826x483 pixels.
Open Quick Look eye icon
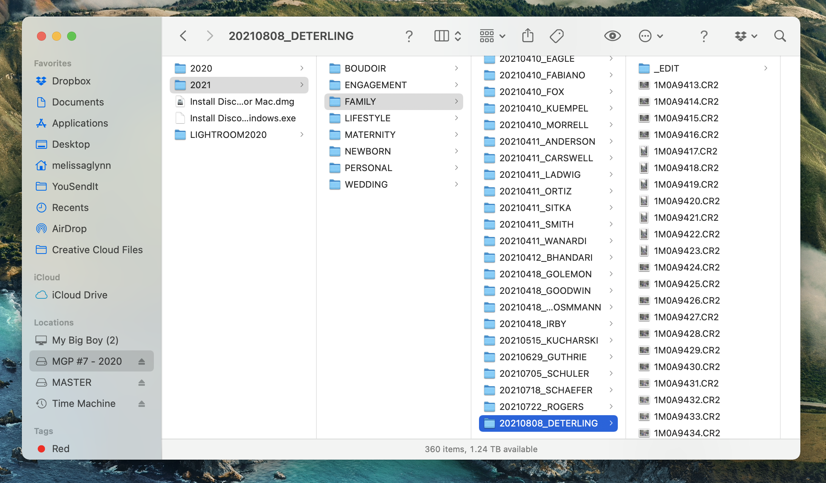(x=612, y=36)
